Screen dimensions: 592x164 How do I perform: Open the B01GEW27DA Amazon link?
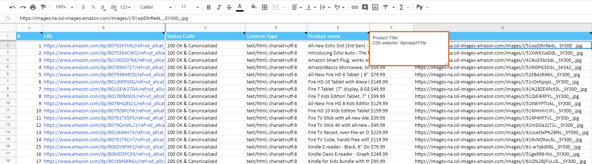pyautogui.click(x=104, y=89)
